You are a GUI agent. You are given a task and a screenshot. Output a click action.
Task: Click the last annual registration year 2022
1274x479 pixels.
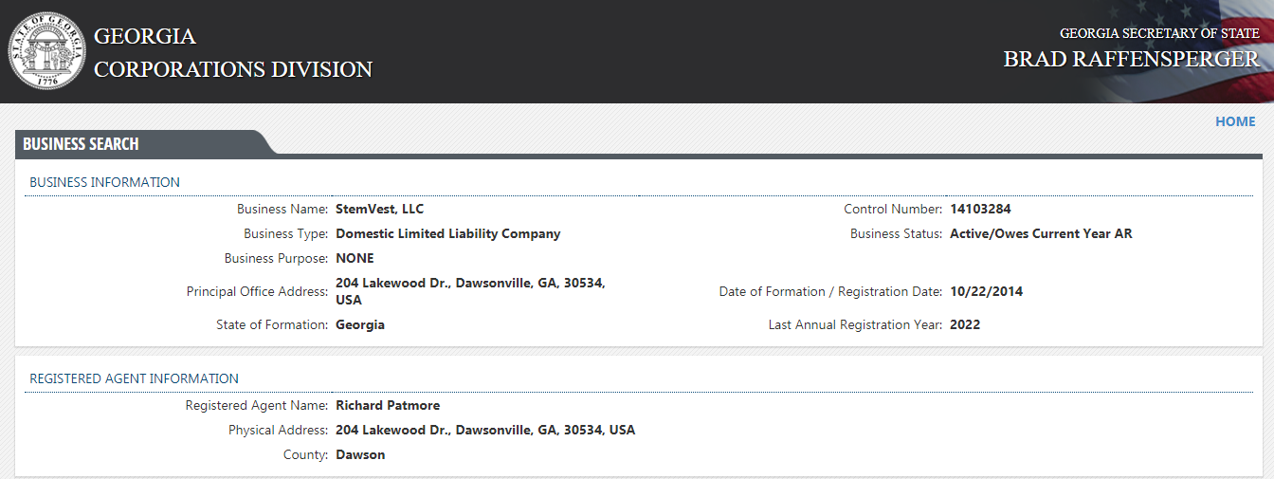point(965,324)
